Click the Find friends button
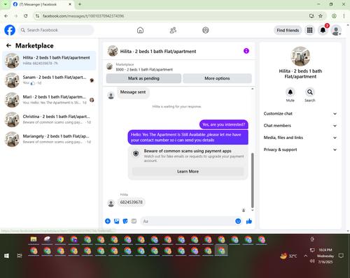 pyautogui.click(x=288, y=30)
